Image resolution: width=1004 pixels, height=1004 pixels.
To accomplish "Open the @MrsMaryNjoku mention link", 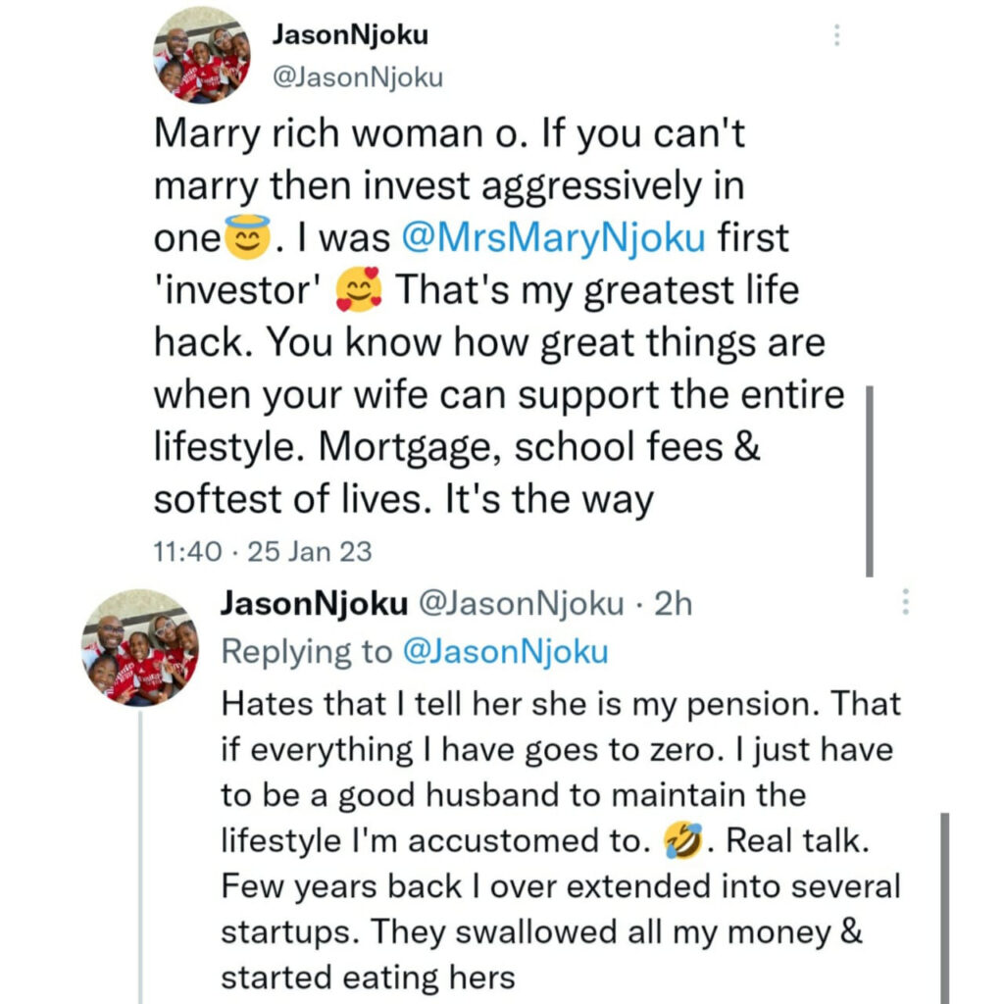I will [x=554, y=237].
